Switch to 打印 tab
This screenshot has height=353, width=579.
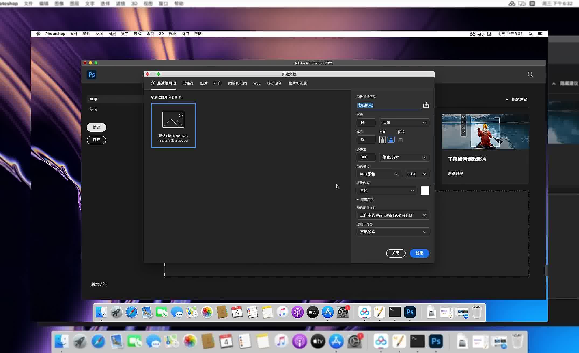[218, 83]
